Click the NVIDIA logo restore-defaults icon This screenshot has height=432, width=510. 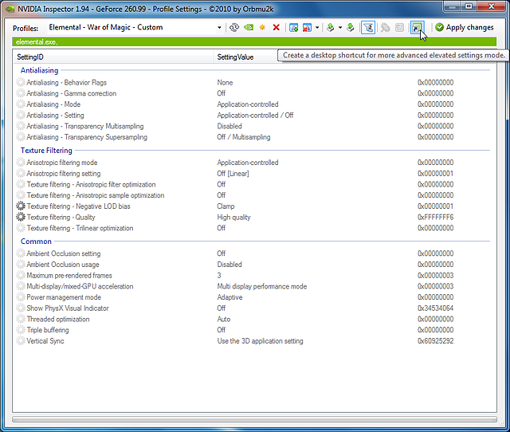(x=249, y=27)
